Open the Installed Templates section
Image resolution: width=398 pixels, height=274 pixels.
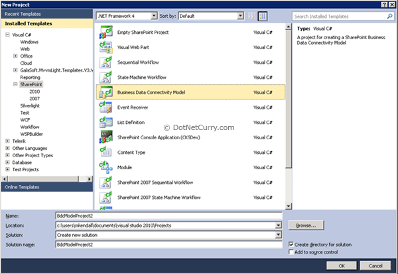click(x=46, y=23)
